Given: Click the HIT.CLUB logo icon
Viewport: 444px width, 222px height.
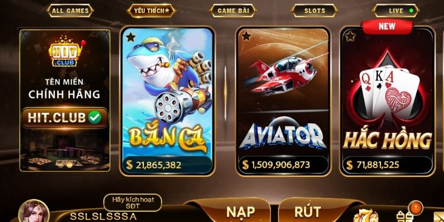Looking at the screenshot, I should [65, 52].
